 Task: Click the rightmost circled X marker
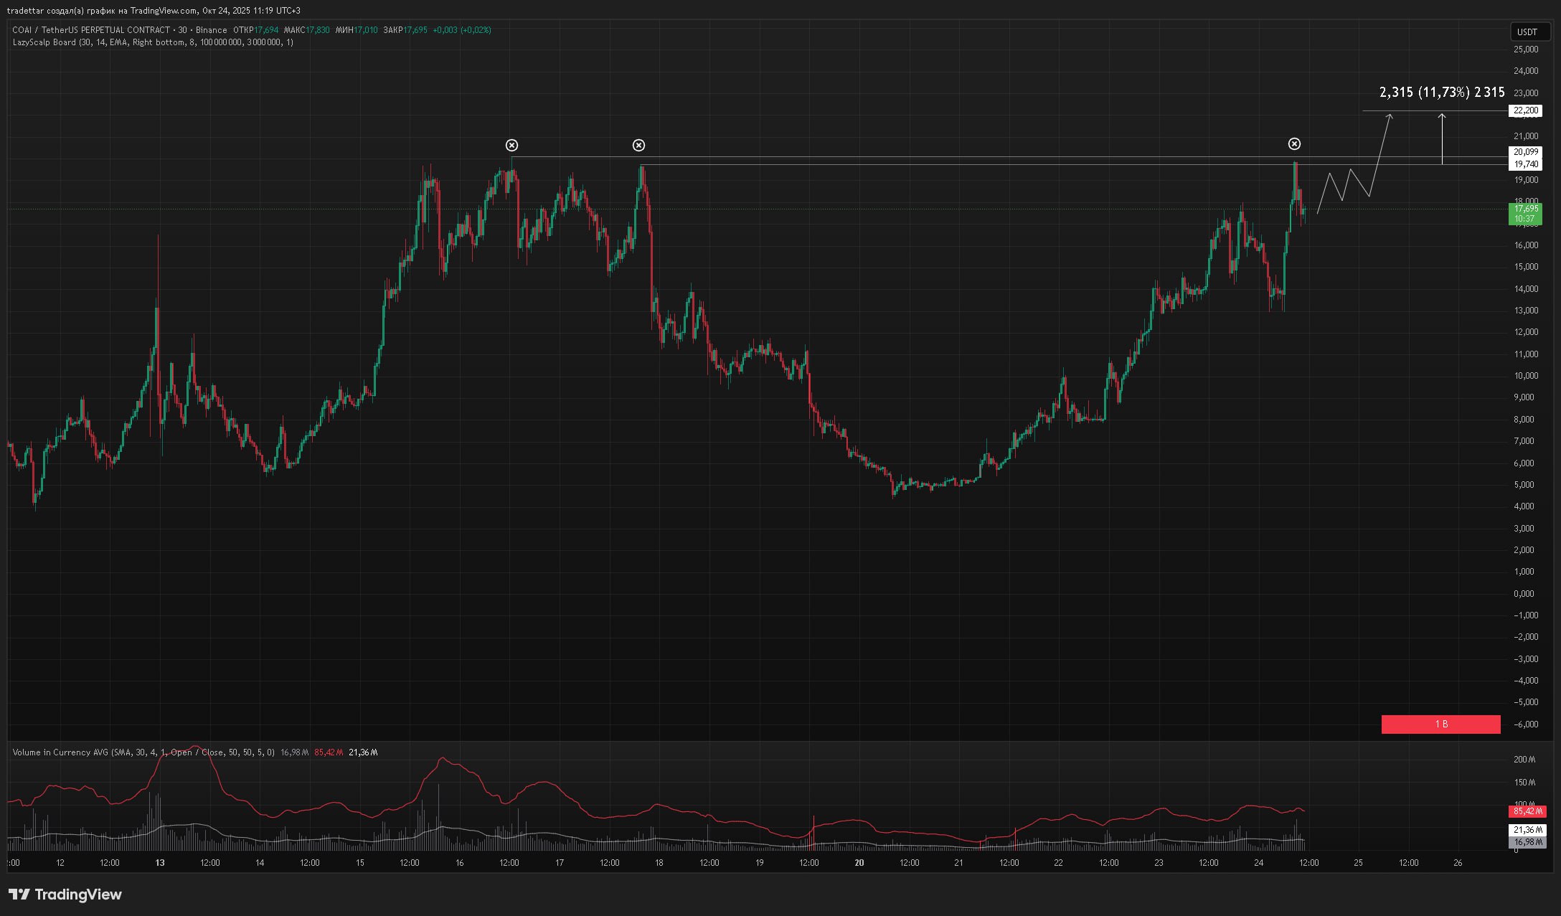coord(1294,144)
